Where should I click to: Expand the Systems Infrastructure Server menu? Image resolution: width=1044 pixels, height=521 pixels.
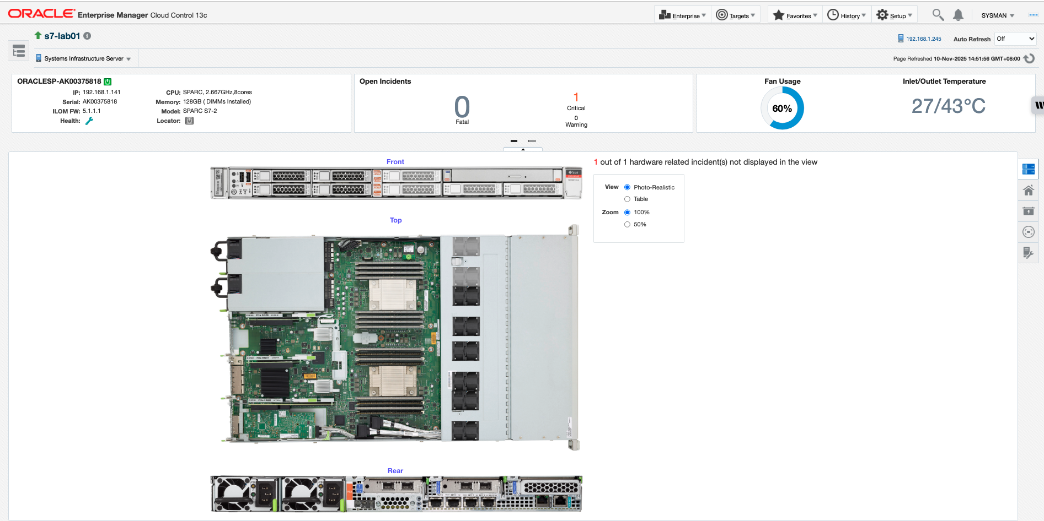point(84,58)
